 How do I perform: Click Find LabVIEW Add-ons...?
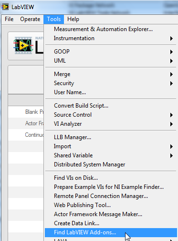(x=111, y=232)
